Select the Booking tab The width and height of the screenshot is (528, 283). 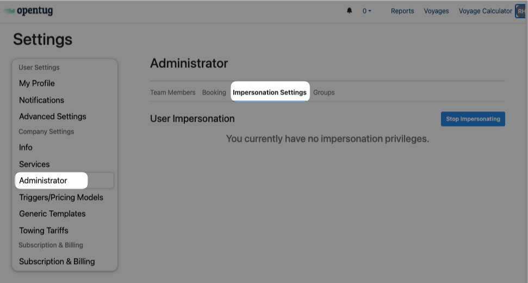(214, 92)
